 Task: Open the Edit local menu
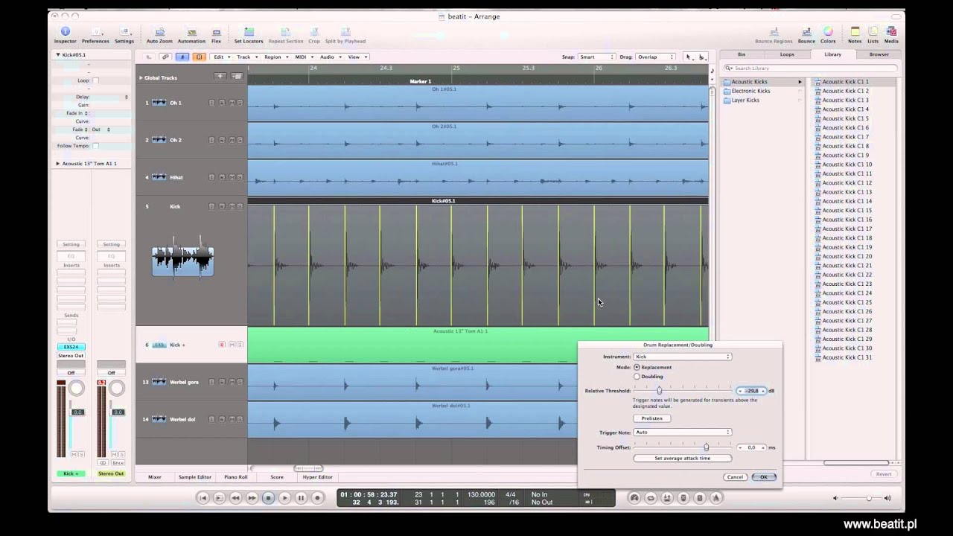(x=220, y=57)
